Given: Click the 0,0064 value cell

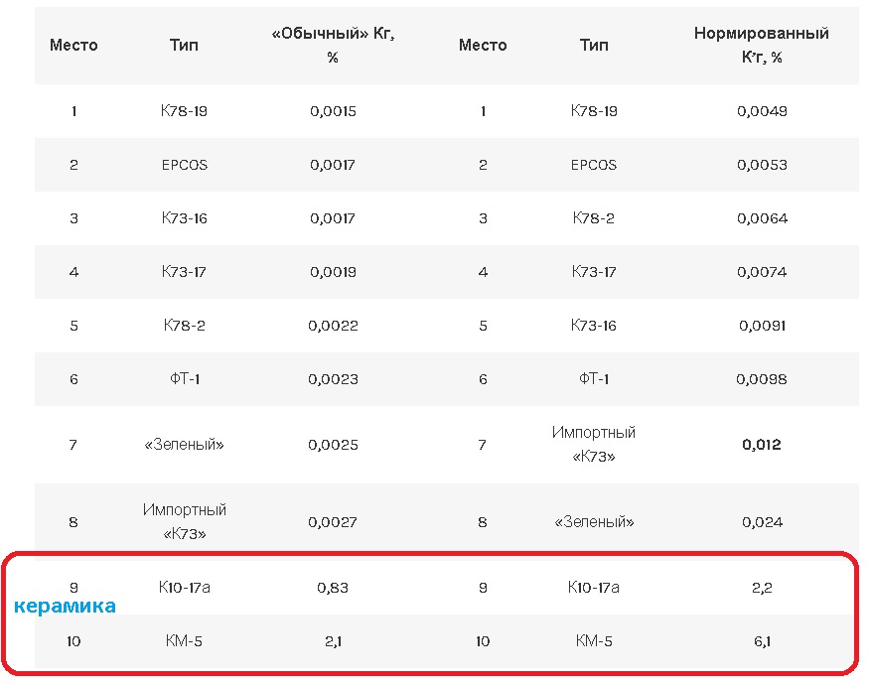Looking at the screenshot, I should tap(762, 218).
